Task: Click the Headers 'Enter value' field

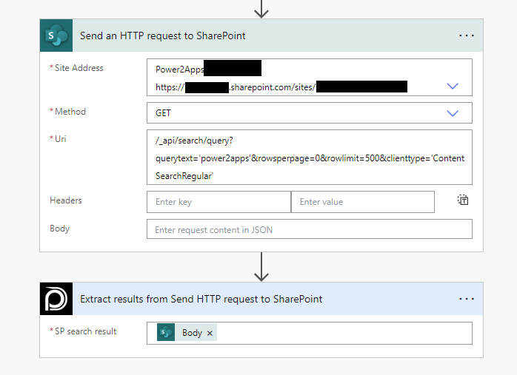Action: (362, 202)
